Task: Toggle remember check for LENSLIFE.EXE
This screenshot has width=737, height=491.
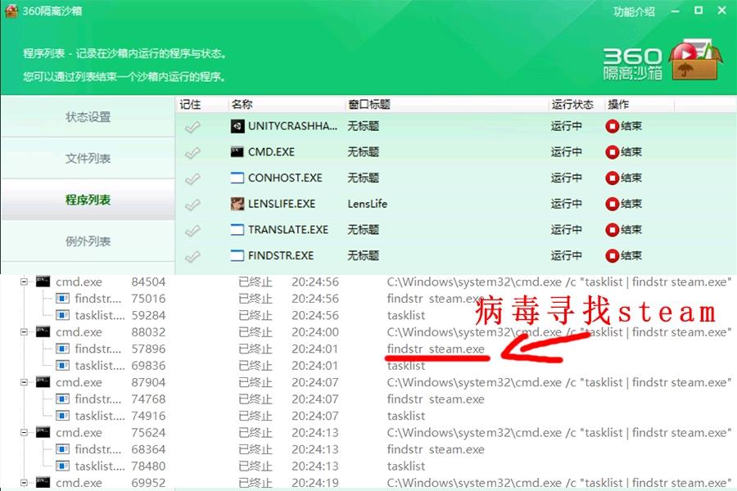Action: tap(192, 204)
